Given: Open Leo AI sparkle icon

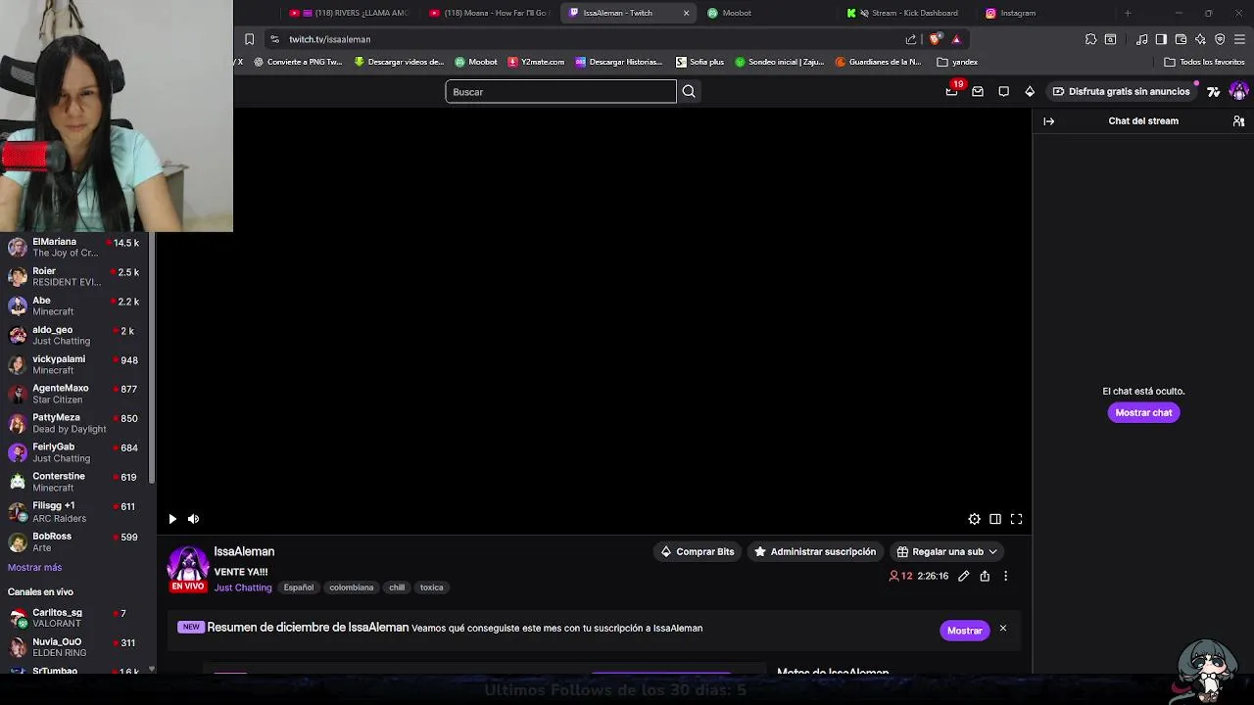Looking at the screenshot, I should click(1200, 39).
